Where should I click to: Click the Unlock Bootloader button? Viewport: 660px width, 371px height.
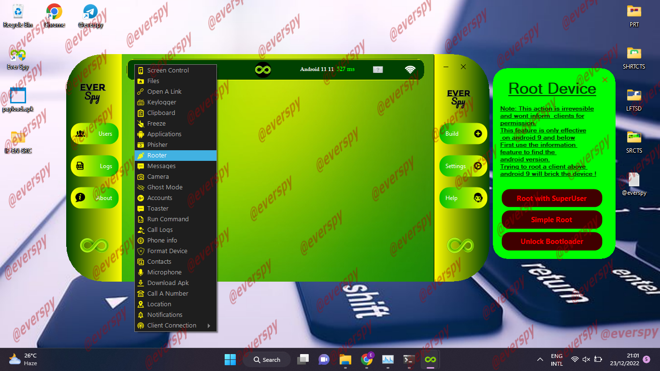(x=552, y=242)
